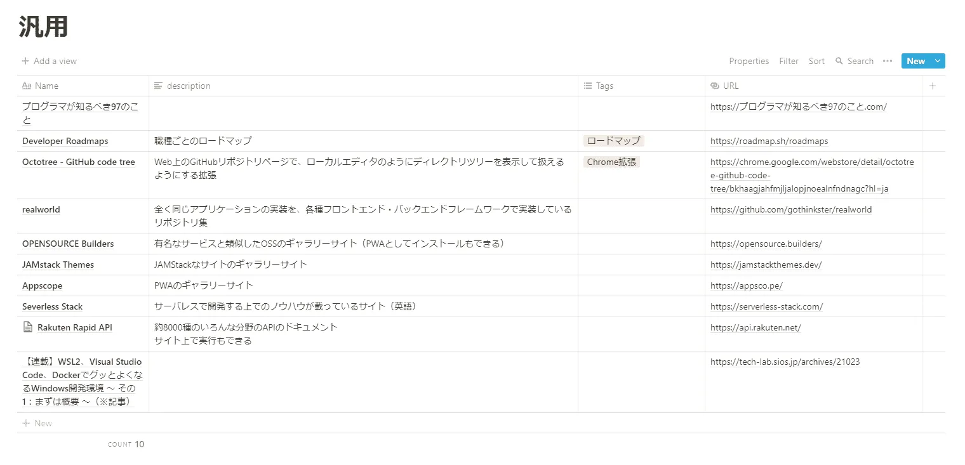
Task: Add a new property with the plus icon
Action: point(933,85)
